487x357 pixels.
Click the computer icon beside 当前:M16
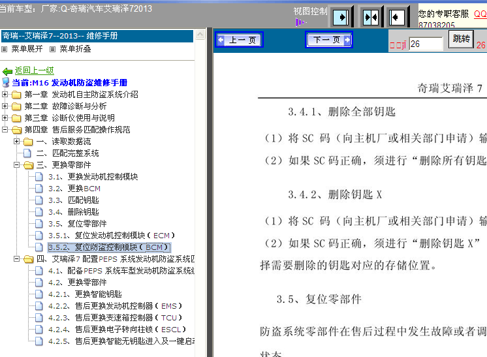pos(6,82)
